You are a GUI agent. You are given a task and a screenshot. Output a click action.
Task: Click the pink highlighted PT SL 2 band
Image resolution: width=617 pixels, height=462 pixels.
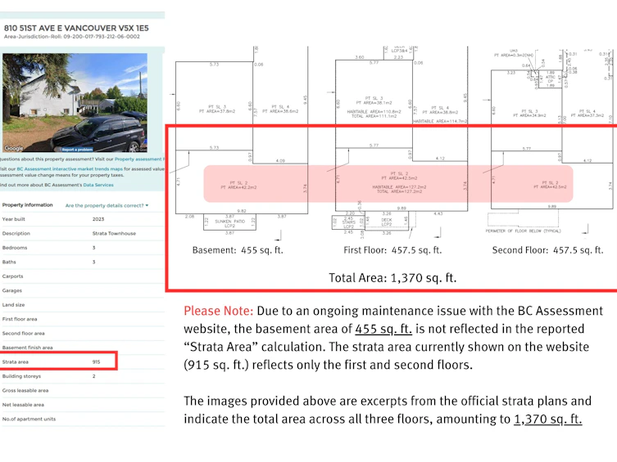[x=388, y=184]
